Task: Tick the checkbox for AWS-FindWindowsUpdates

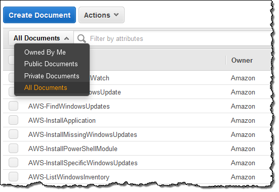Action: coord(13,106)
